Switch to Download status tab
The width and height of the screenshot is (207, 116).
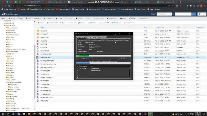[x=82, y=38]
